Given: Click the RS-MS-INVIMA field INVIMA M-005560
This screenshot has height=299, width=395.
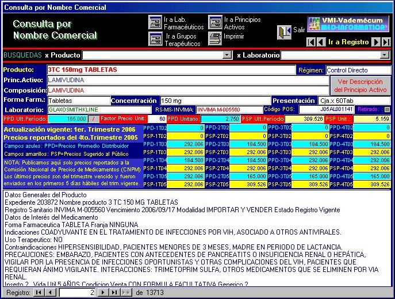Looking at the screenshot, I should (229, 110).
